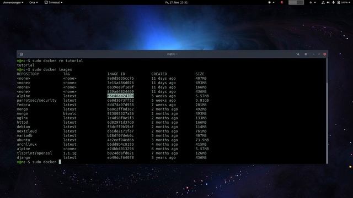The width and height of the screenshot is (353, 198).
Task: Click the terminal window title dropdown
Action: pyautogui.click(x=172, y=54)
